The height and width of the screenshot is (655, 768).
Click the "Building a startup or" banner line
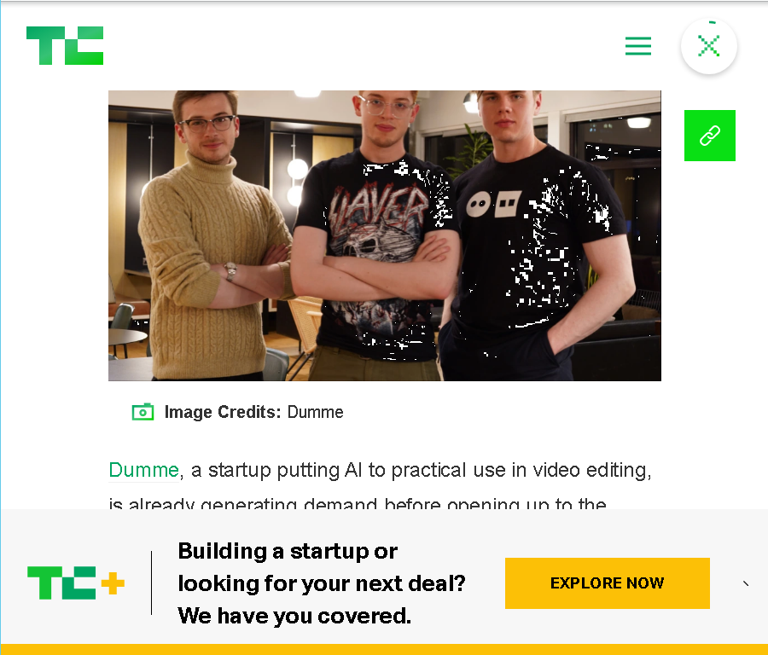(x=288, y=551)
